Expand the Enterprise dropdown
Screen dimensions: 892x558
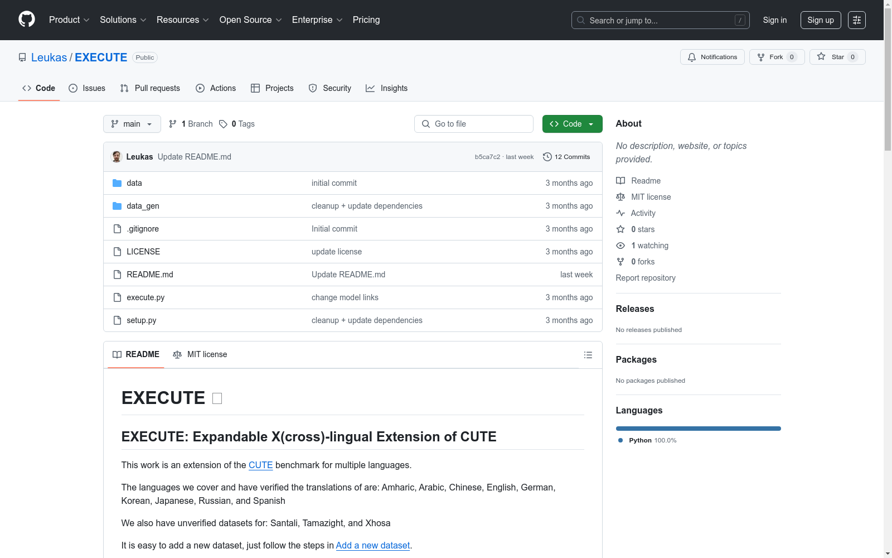(317, 20)
